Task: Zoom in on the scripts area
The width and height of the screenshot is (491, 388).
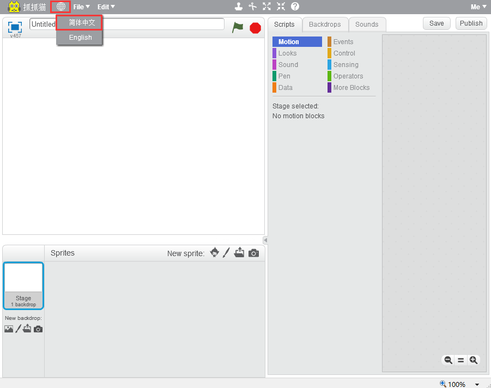Action: [x=474, y=360]
